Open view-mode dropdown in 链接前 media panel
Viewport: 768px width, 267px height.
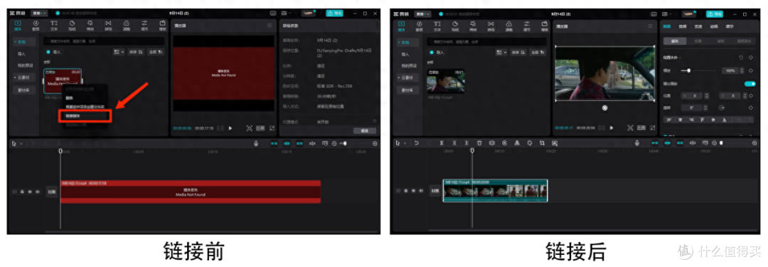[119, 51]
